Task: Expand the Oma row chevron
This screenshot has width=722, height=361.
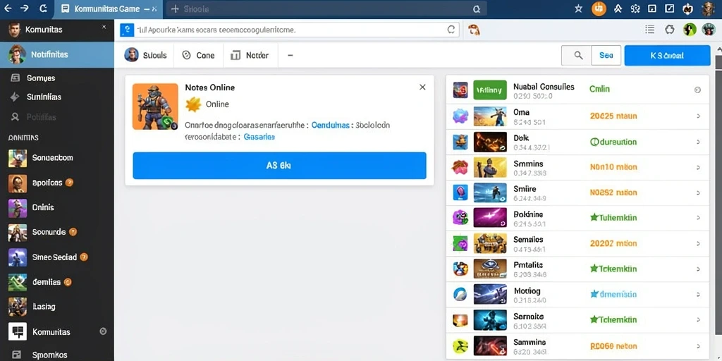Action: 699,116
